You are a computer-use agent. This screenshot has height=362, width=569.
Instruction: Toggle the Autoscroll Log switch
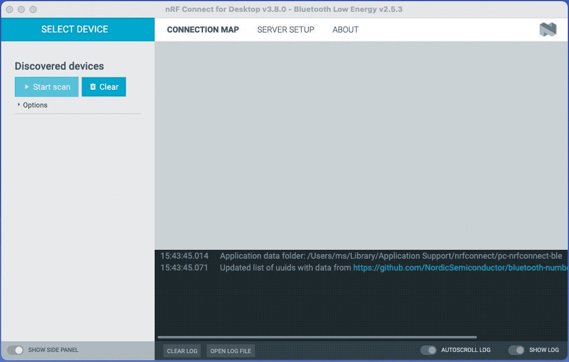(x=428, y=350)
